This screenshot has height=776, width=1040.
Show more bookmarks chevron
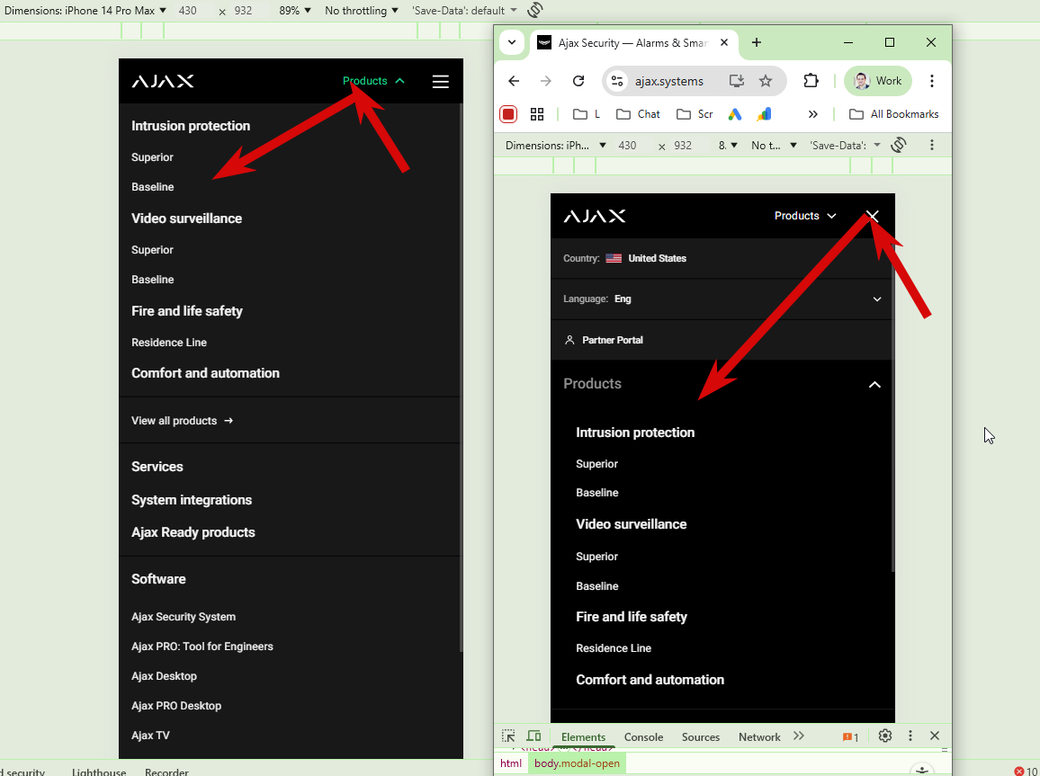[x=813, y=114]
